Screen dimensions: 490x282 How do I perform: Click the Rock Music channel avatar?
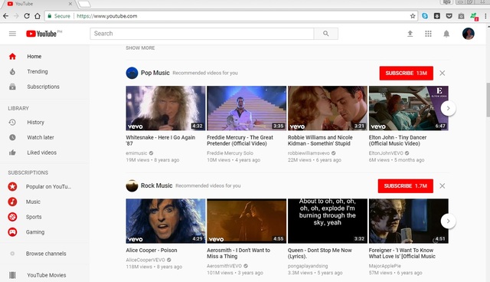click(132, 185)
